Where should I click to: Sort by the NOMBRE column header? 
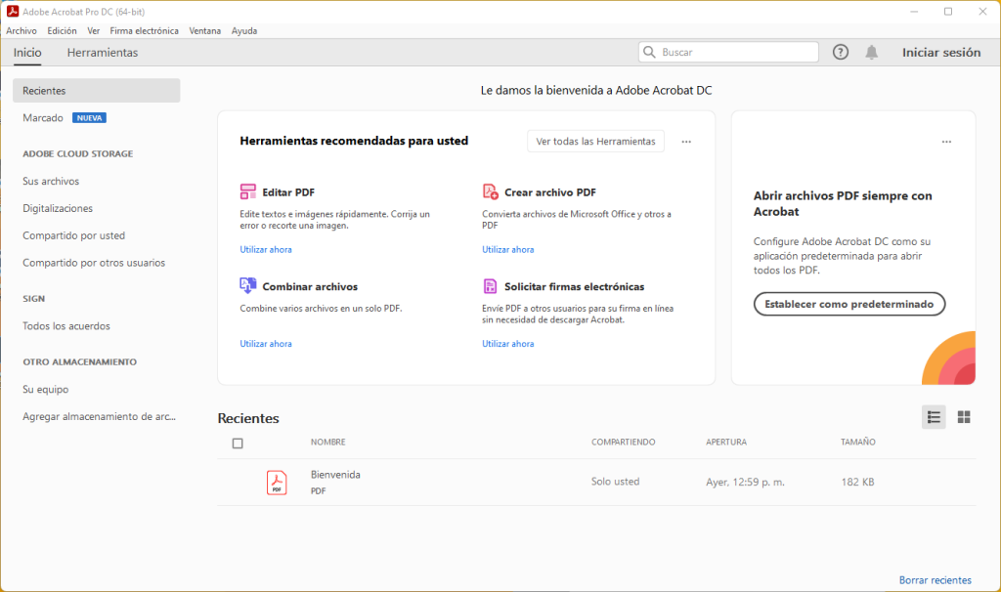[x=328, y=443]
